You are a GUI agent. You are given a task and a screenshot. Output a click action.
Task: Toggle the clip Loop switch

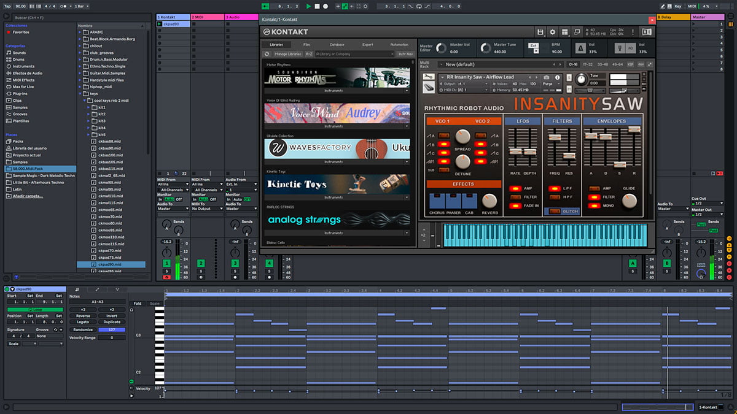35,310
